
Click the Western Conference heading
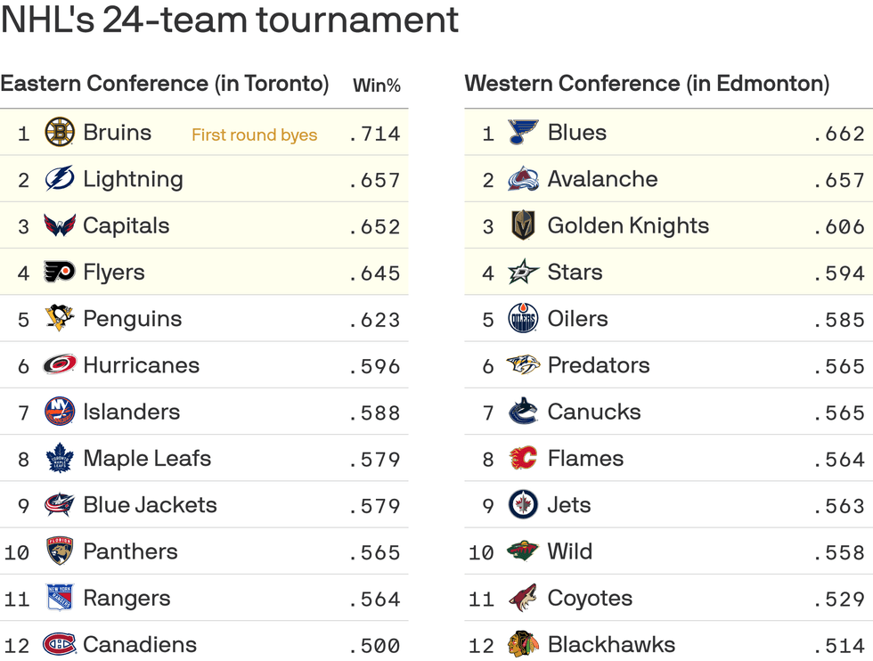point(647,84)
